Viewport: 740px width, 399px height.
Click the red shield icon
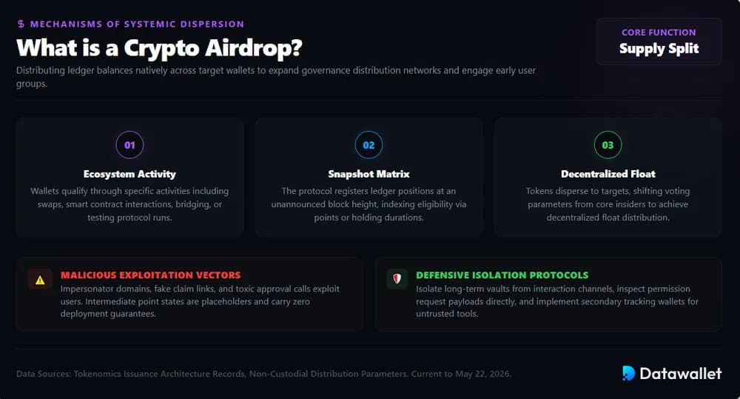(397, 279)
